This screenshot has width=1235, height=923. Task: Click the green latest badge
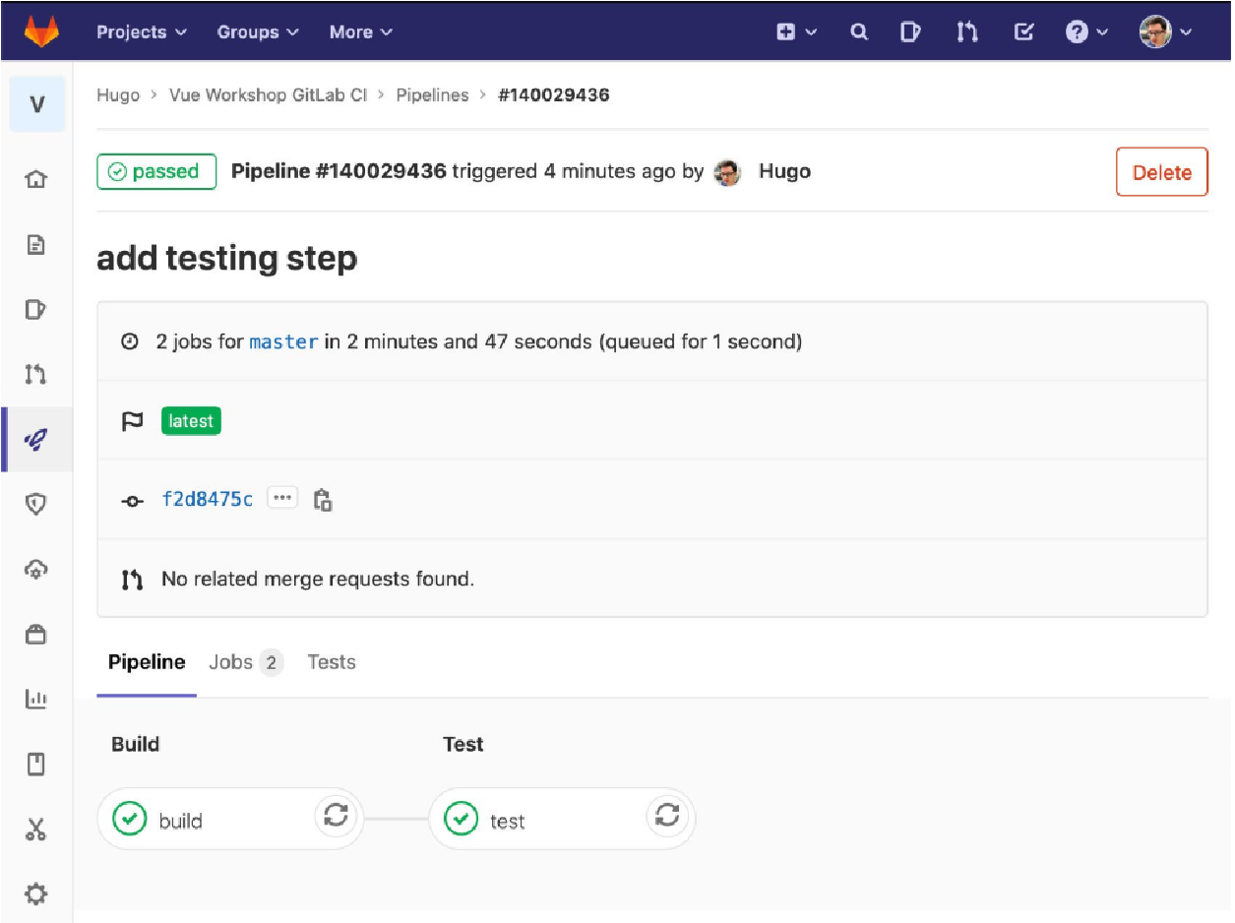click(x=191, y=421)
